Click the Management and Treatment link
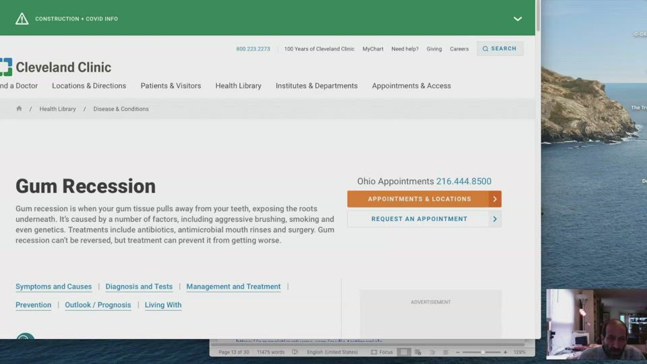The height and width of the screenshot is (364, 647). (233, 286)
